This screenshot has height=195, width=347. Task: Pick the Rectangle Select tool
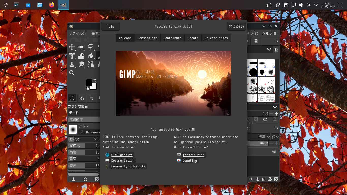click(x=81, y=47)
